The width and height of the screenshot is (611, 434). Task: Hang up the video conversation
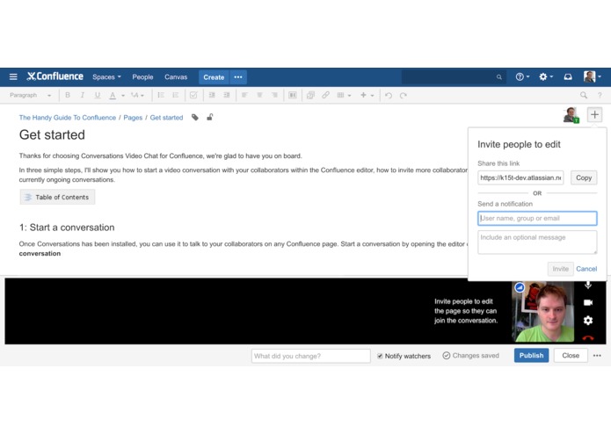[x=588, y=338]
